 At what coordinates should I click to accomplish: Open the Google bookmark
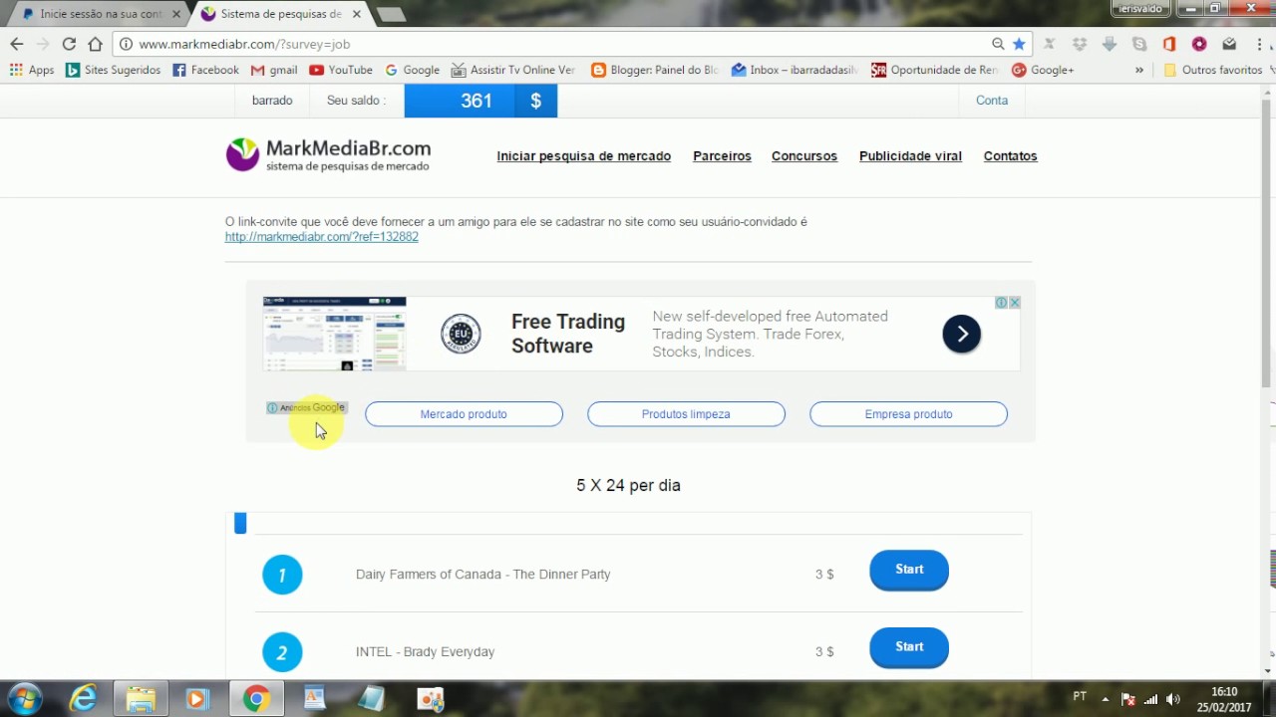(x=412, y=70)
